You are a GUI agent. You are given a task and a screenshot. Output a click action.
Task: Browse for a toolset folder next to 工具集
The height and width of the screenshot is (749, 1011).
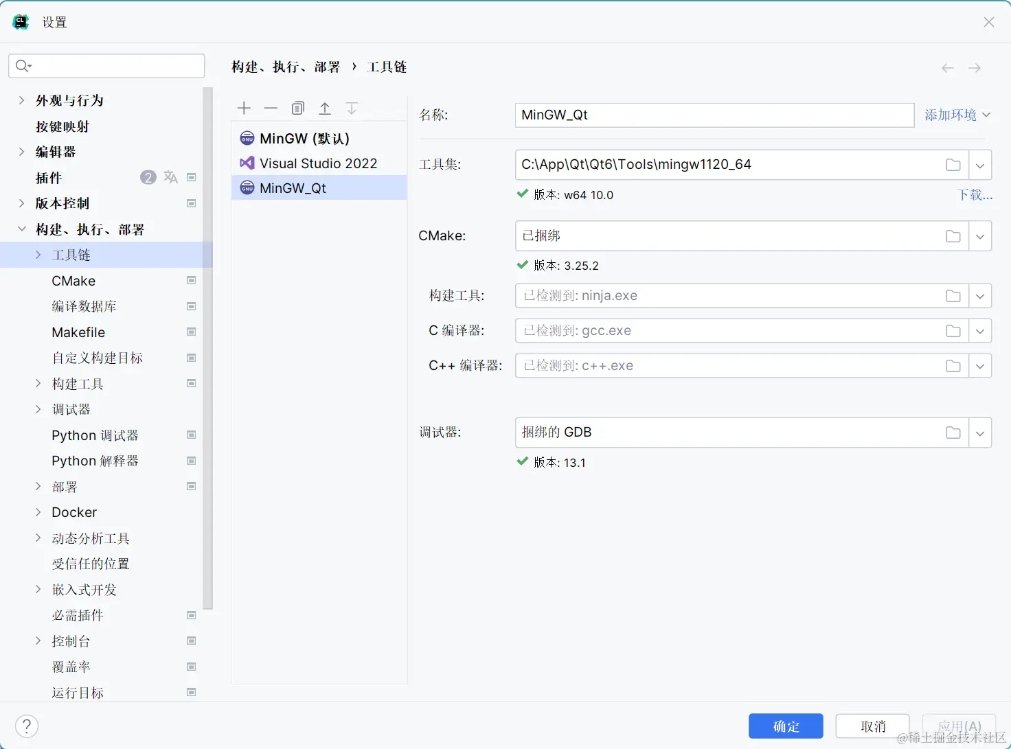click(x=953, y=165)
